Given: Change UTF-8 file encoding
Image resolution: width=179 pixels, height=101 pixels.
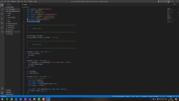Looking at the screenshot, I should tap(133, 96).
